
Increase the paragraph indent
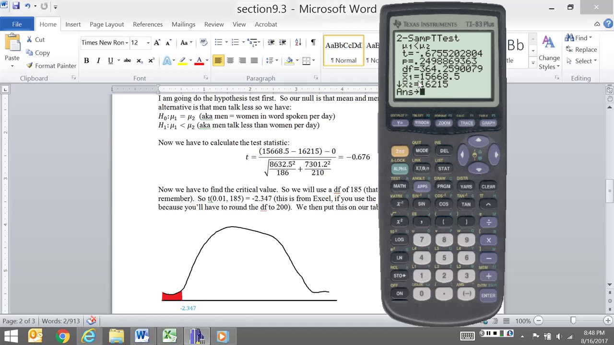click(x=283, y=43)
